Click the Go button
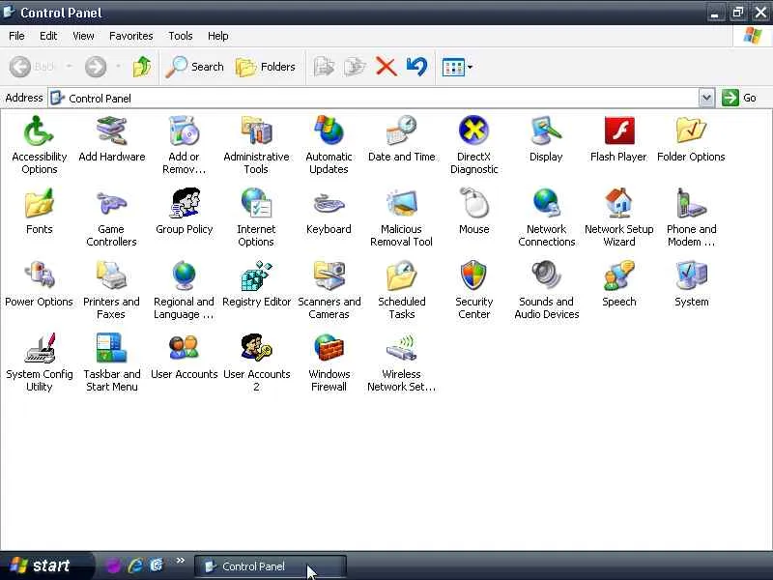Image resolution: width=773 pixels, height=580 pixels. (x=739, y=98)
